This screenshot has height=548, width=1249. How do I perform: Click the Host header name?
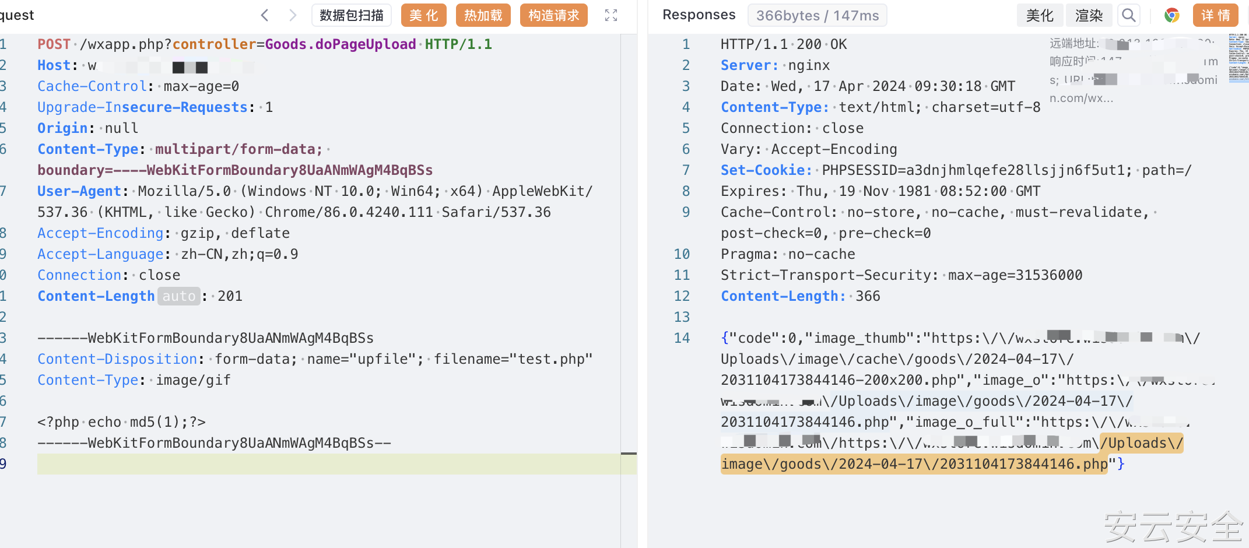click(54, 65)
